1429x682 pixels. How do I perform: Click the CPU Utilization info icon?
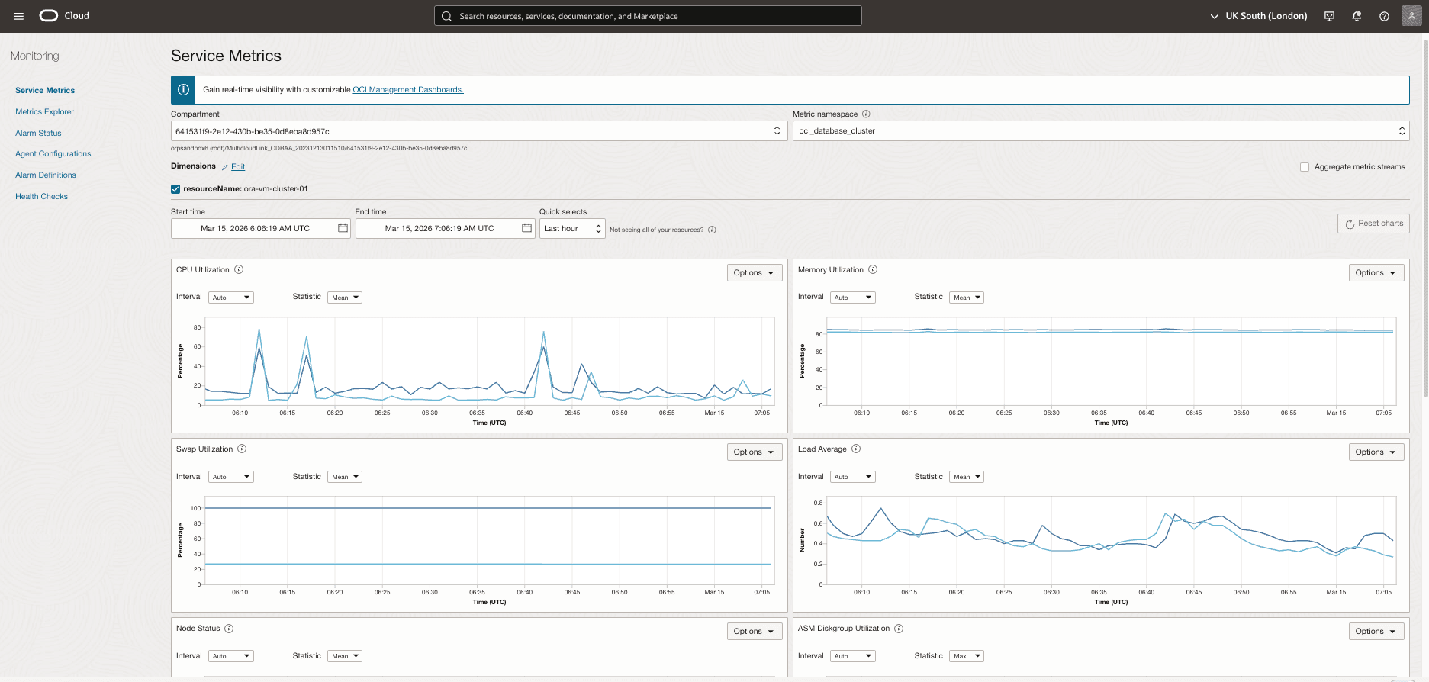(x=239, y=269)
